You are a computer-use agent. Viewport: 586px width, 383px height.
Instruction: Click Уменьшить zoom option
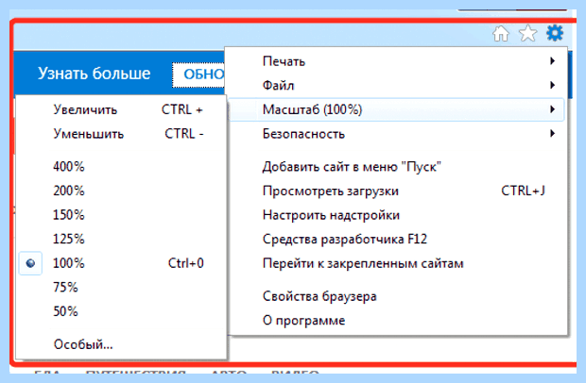pyautogui.click(x=121, y=134)
